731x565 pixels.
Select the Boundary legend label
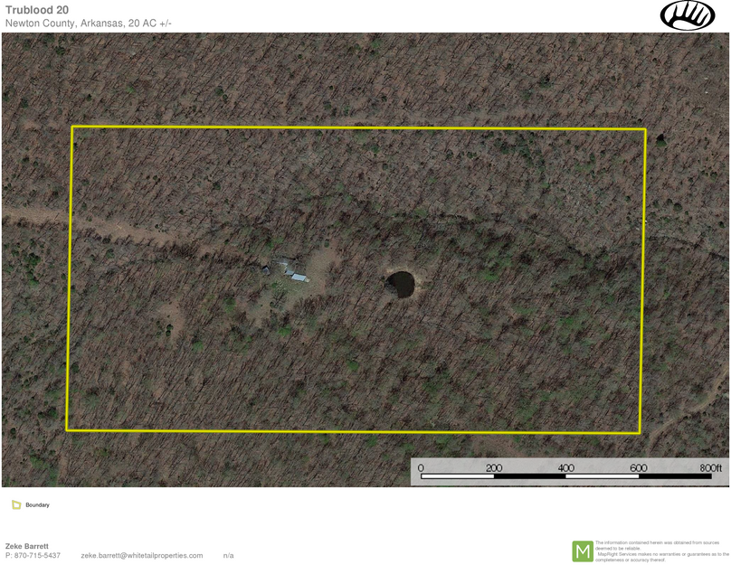click(37, 505)
